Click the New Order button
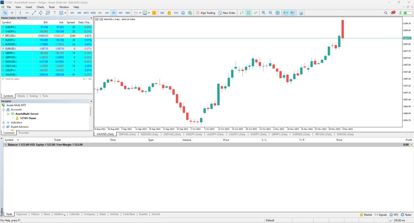 coord(227,13)
